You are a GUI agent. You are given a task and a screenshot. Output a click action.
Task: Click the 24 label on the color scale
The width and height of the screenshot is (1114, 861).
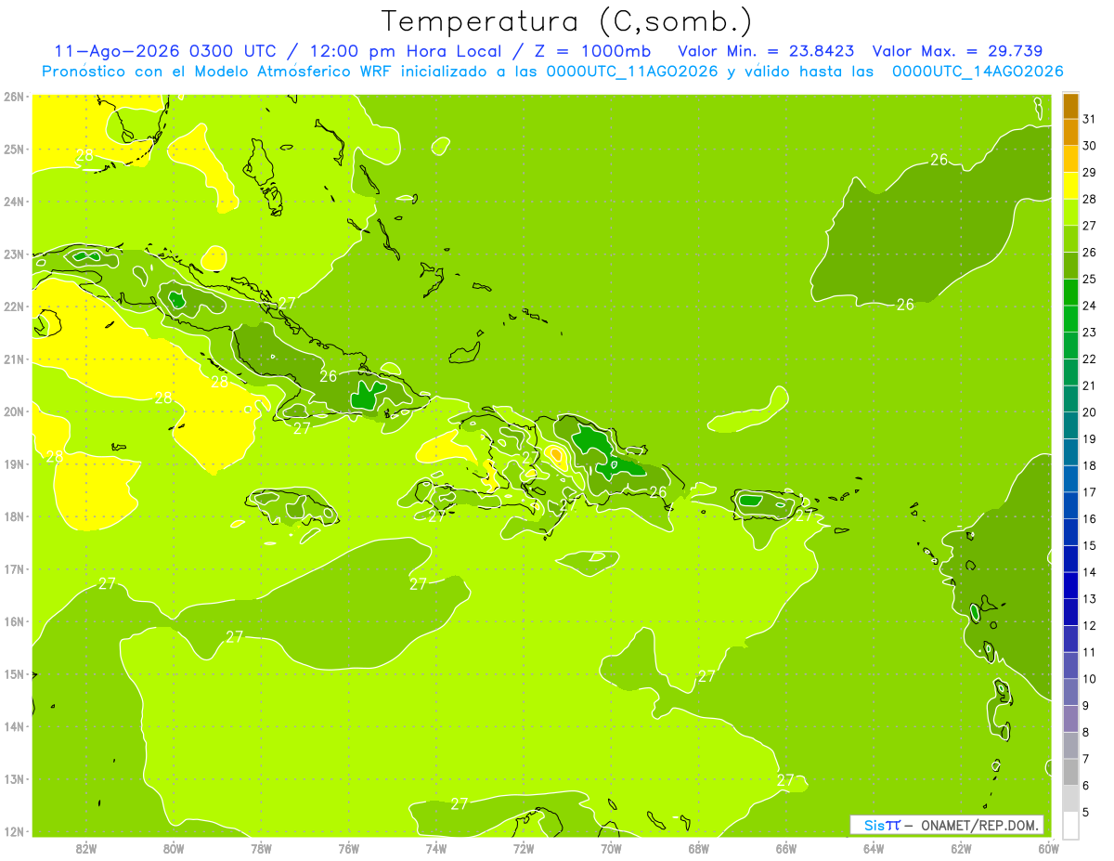pyautogui.click(x=1089, y=306)
